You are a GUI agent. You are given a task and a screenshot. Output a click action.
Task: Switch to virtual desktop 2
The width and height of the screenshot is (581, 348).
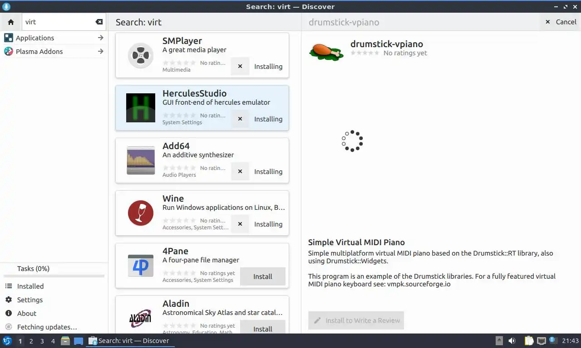31,341
